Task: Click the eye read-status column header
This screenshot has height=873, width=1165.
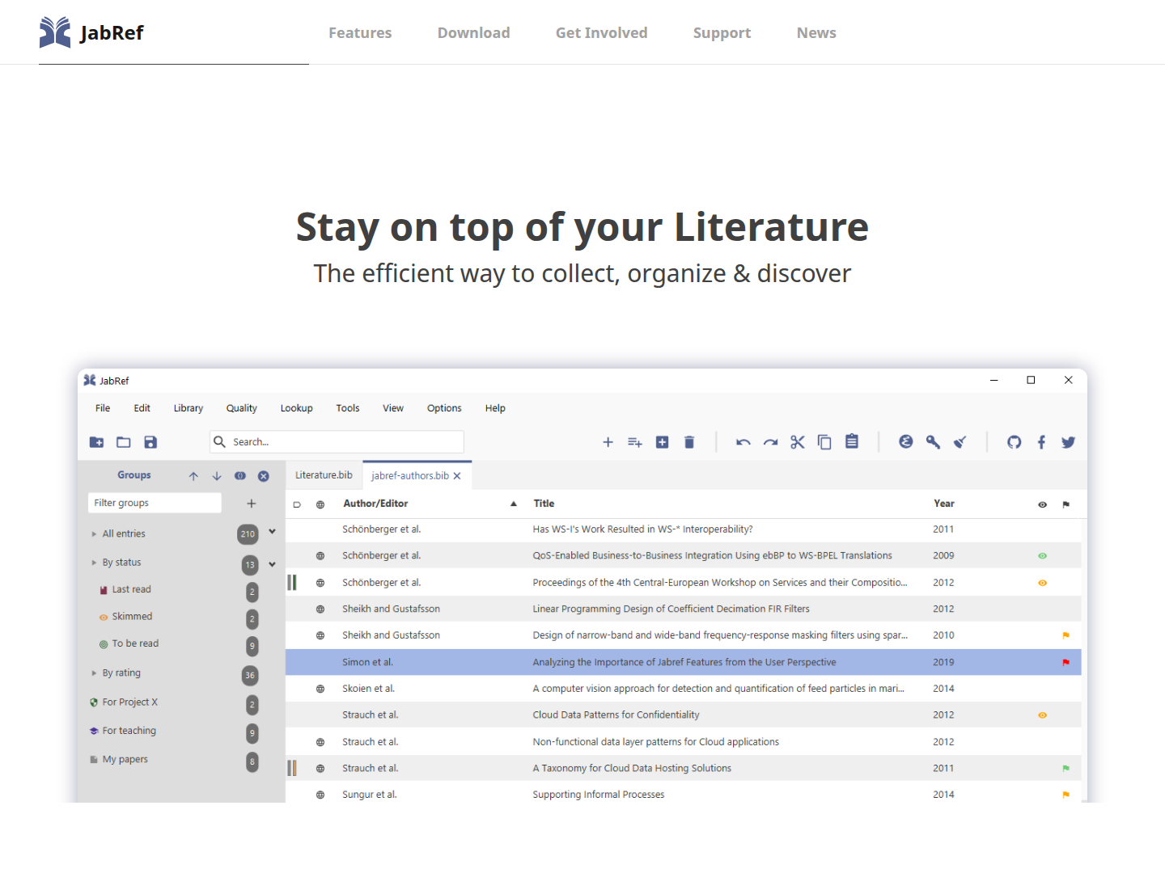Action: coord(1043,504)
